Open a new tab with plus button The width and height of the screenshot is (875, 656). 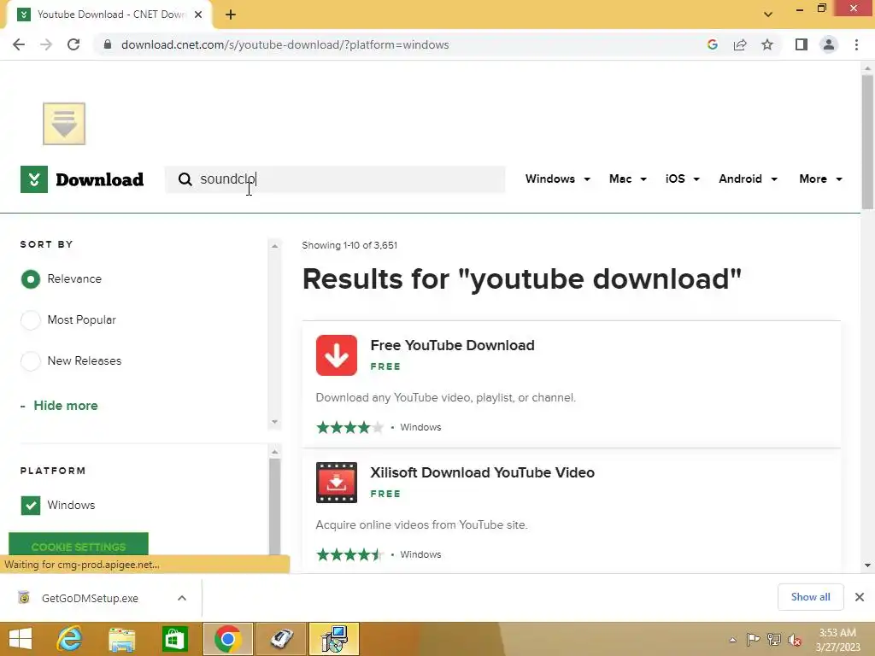point(231,15)
